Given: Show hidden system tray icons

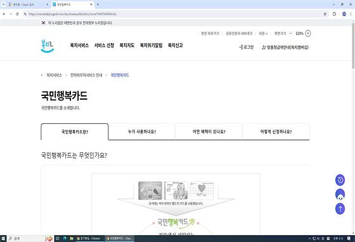Looking at the screenshot, I should pos(309,238).
